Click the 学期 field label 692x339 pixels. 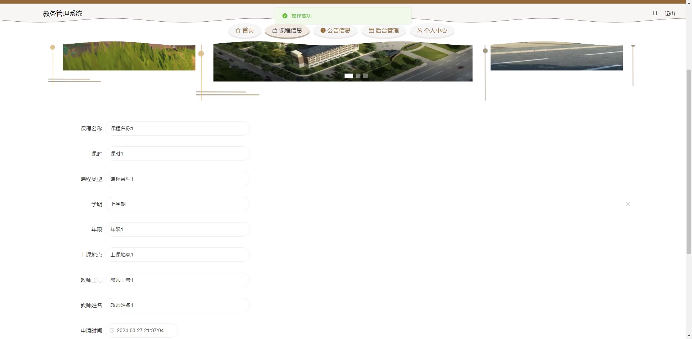click(x=97, y=204)
